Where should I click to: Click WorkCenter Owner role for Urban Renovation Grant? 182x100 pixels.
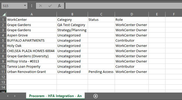pos(132,72)
